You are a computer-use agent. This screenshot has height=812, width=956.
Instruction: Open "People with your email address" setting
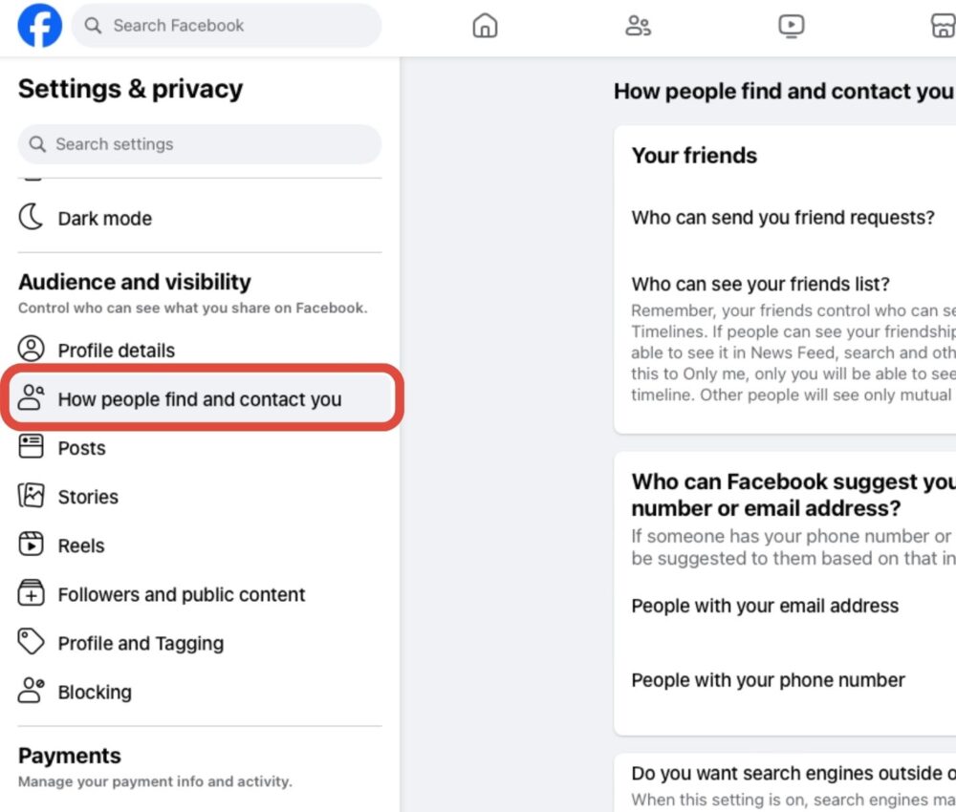pos(765,606)
